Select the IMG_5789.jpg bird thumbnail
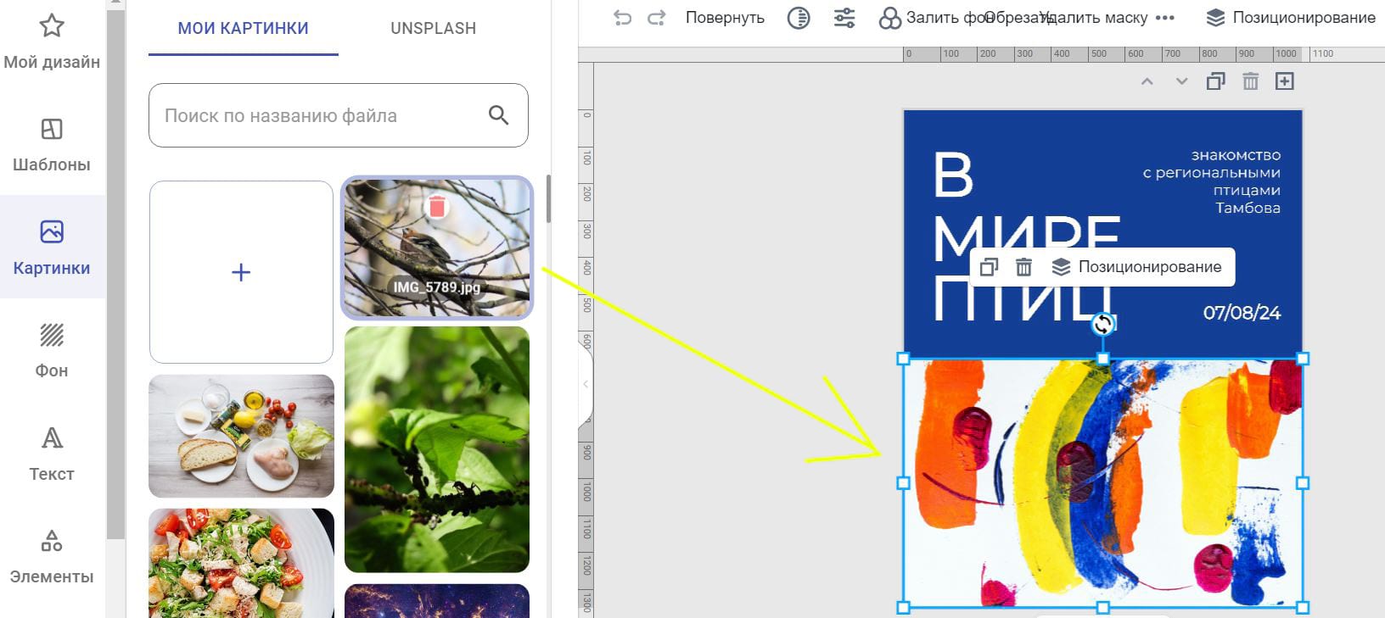Viewport: 1385px width, 618px height. 437,248
